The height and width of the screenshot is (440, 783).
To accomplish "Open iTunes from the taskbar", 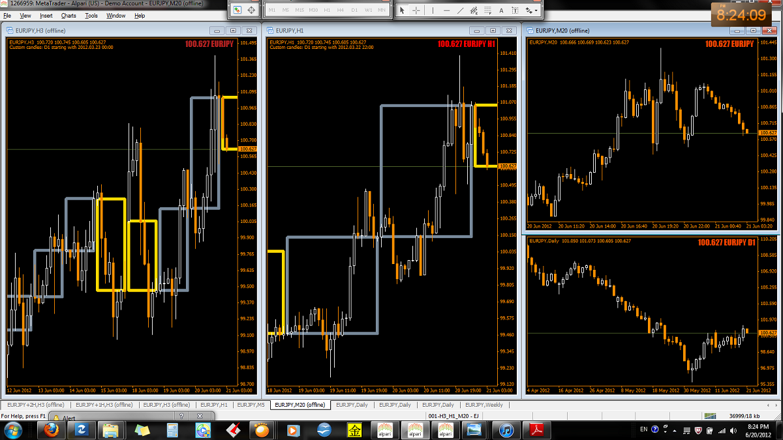I will click(506, 430).
